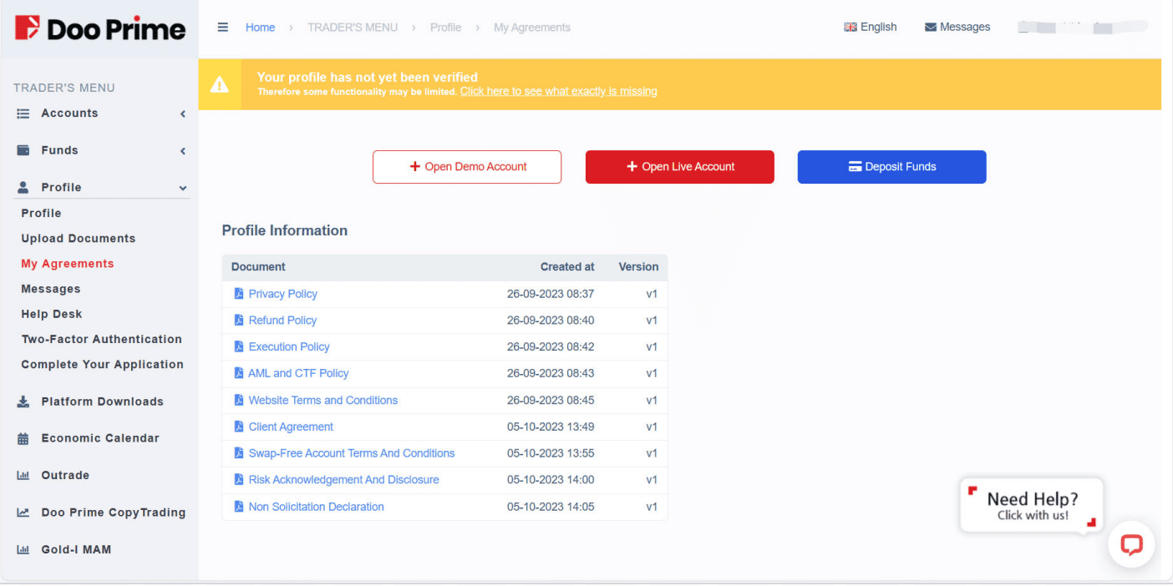Click the Economic Calendar icon

point(23,438)
